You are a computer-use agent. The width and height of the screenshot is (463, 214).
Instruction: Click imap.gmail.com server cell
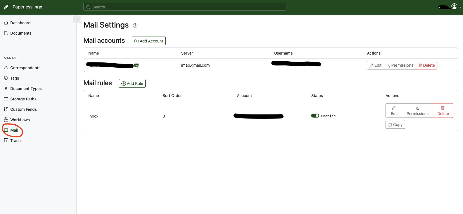(x=195, y=65)
